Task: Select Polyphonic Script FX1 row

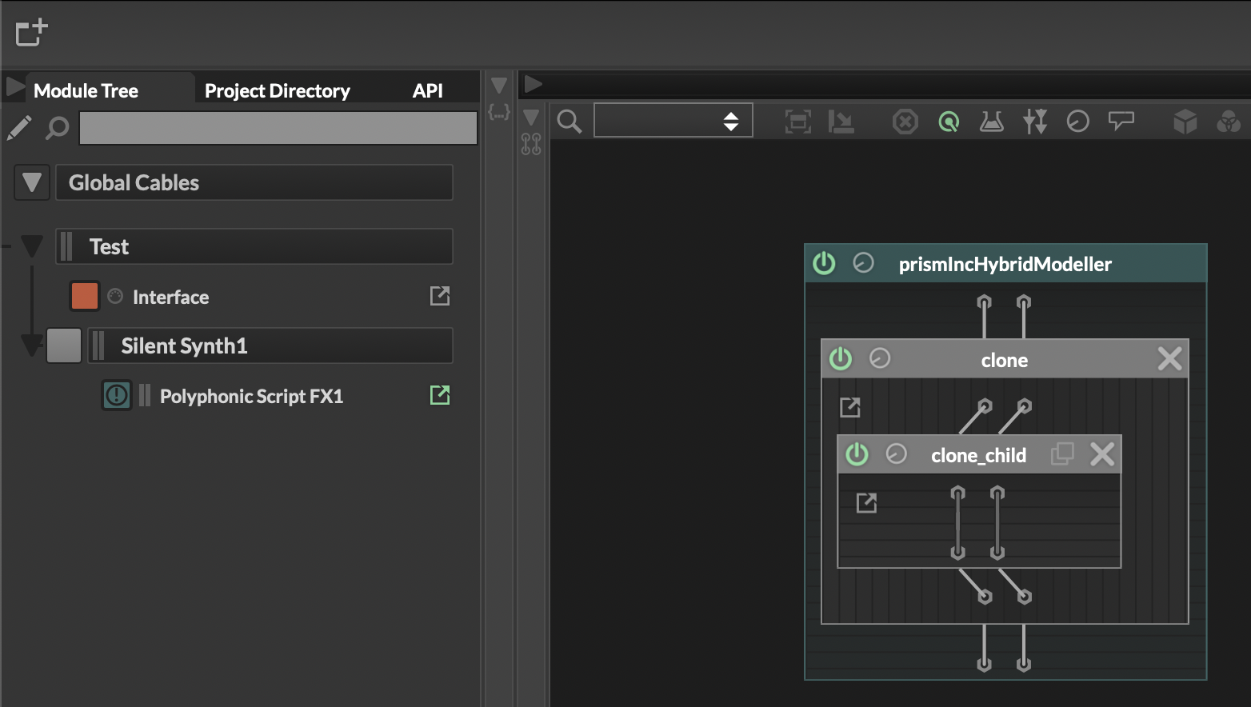Action: click(251, 396)
